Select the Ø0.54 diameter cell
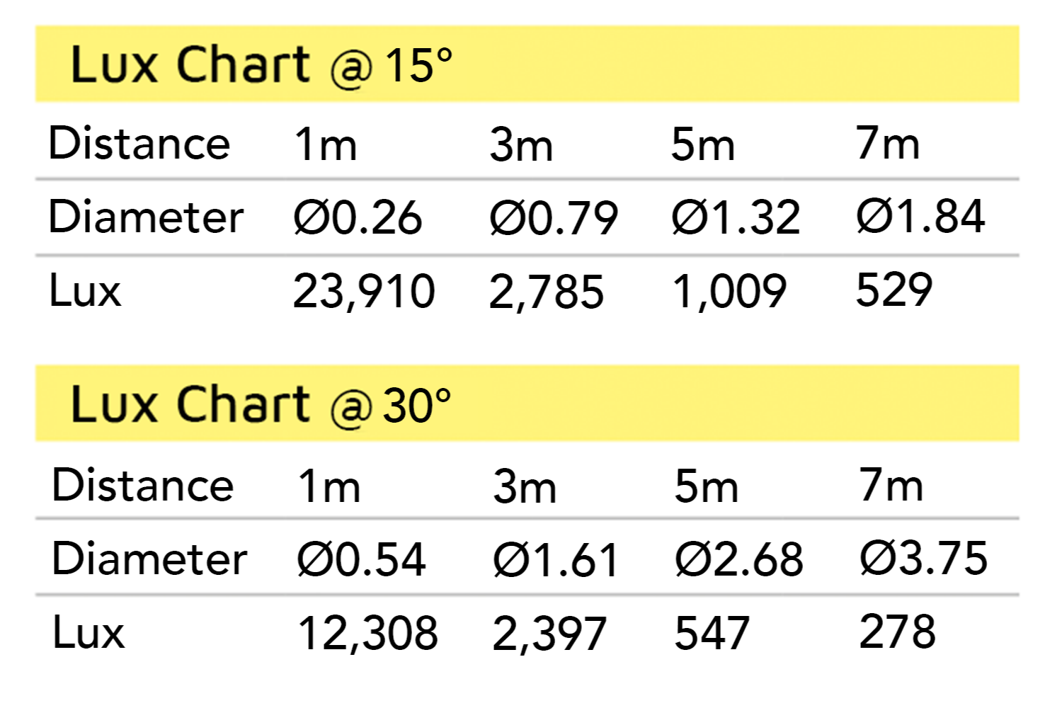1062x708 pixels. (361, 559)
